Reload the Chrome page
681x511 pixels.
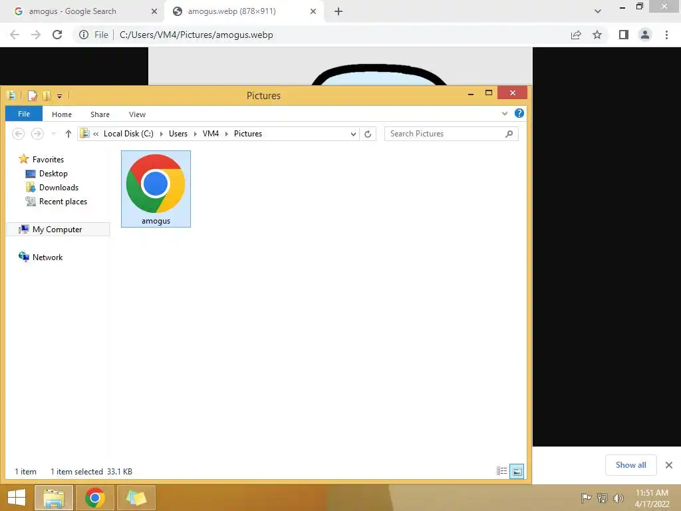tap(57, 35)
